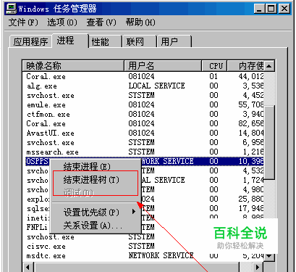Open the 选项(O) menu
Image resolution: width=296 pixels, height=272 pixels.
coord(62,22)
